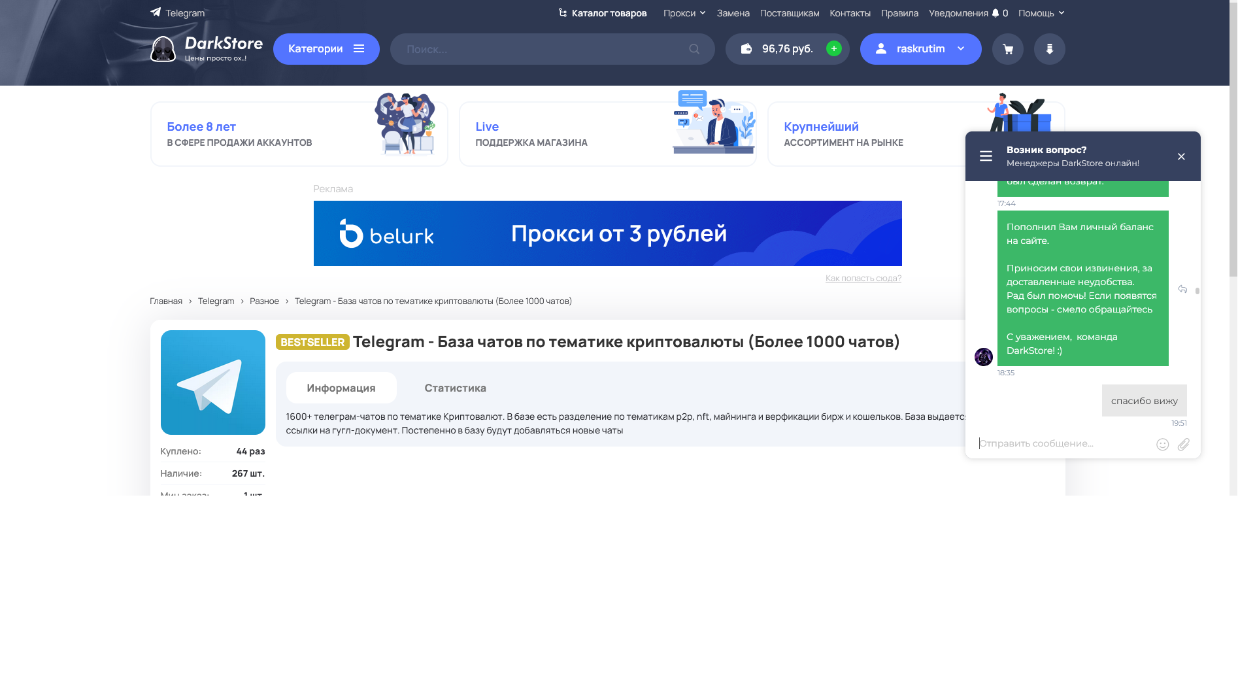The height and width of the screenshot is (680, 1255).
Task: Reply to the manager's green message
Action: pyautogui.click(x=1182, y=289)
